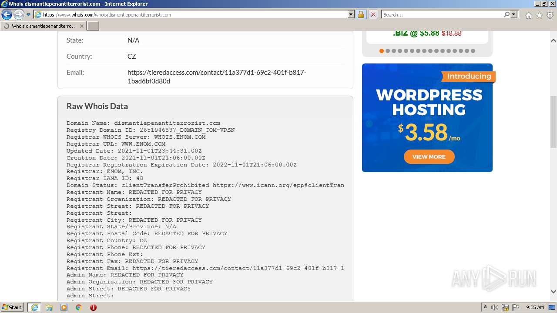Image resolution: width=557 pixels, height=313 pixels.
Task: Click the Search box in the toolbar
Action: tap(442, 14)
